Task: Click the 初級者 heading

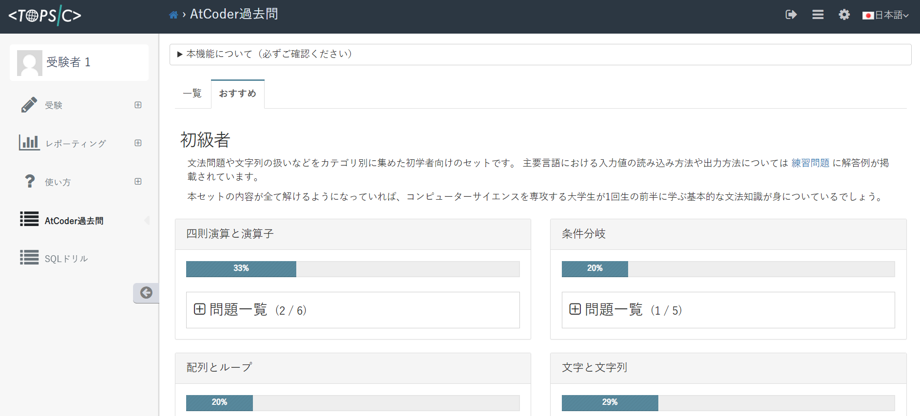Action: pos(205,140)
